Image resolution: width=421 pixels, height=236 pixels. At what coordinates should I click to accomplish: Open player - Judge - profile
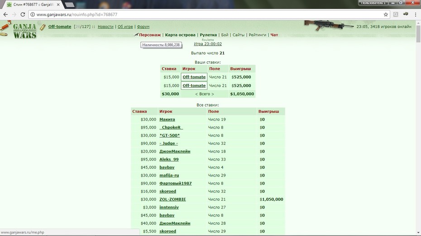(x=168, y=143)
